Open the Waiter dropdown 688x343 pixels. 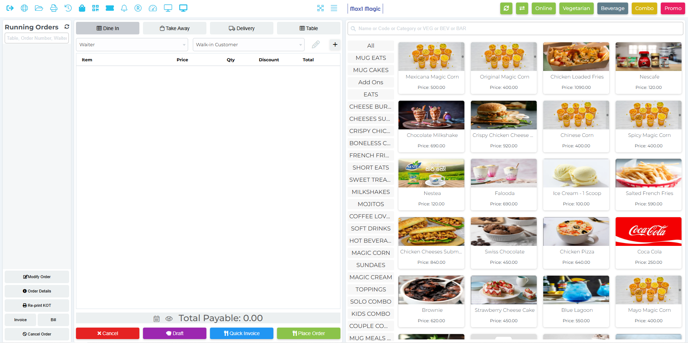[132, 45]
